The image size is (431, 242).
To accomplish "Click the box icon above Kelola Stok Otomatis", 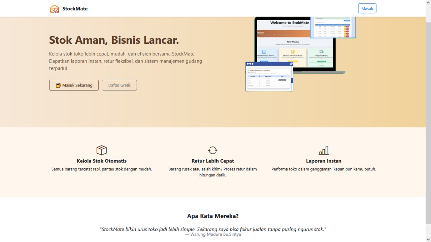I will (101, 150).
